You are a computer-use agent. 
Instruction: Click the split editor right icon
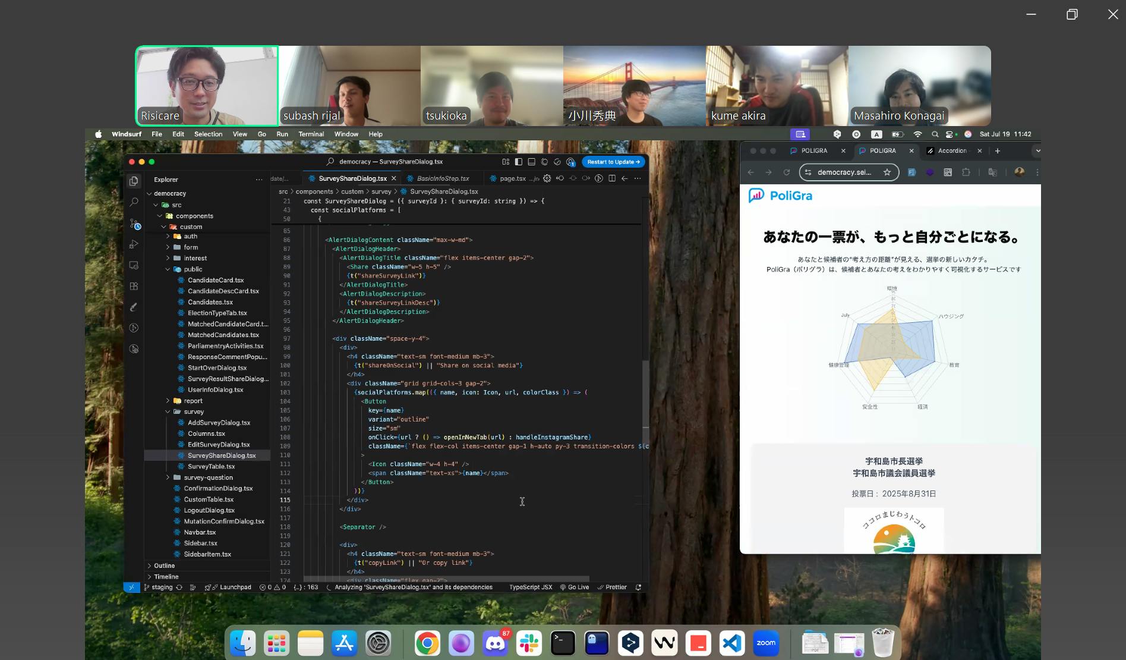pyautogui.click(x=611, y=178)
